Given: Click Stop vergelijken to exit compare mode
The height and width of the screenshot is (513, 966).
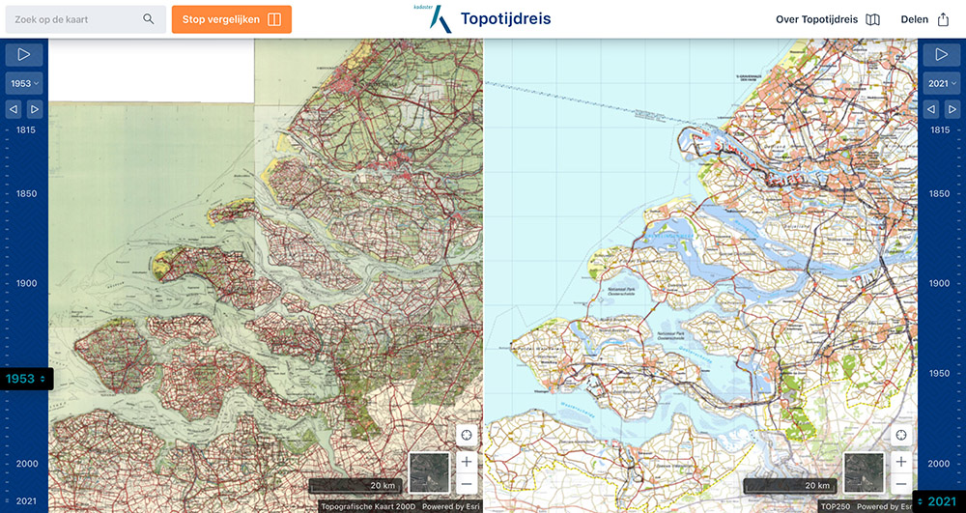Looking at the screenshot, I should pyautogui.click(x=231, y=19).
